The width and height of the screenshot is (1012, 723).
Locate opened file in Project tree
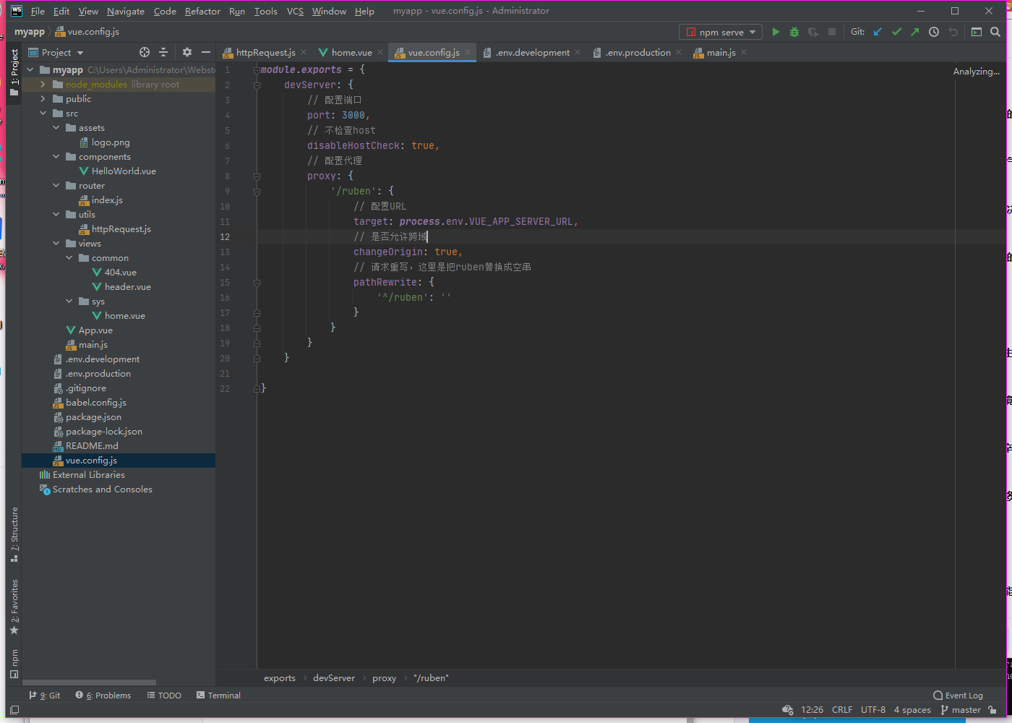click(145, 52)
